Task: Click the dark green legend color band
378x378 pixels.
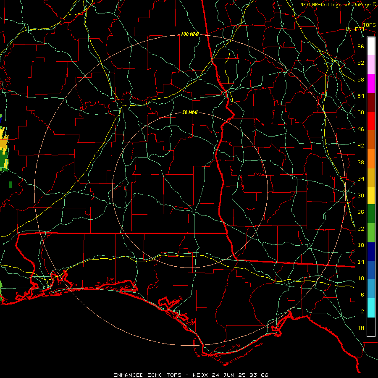Action: pyautogui.click(x=371, y=214)
